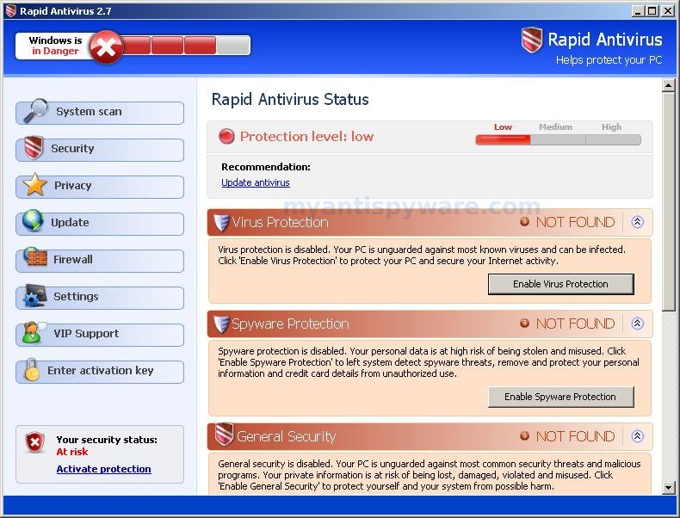Click the General Security NOT FOUND status dot
680x518 pixels.
tap(524, 436)
